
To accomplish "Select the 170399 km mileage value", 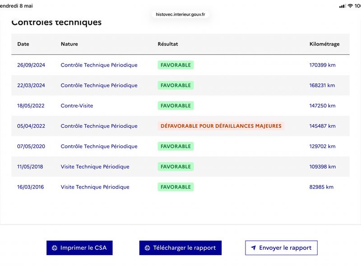I will pyautogui.click(x=322, y=65).
